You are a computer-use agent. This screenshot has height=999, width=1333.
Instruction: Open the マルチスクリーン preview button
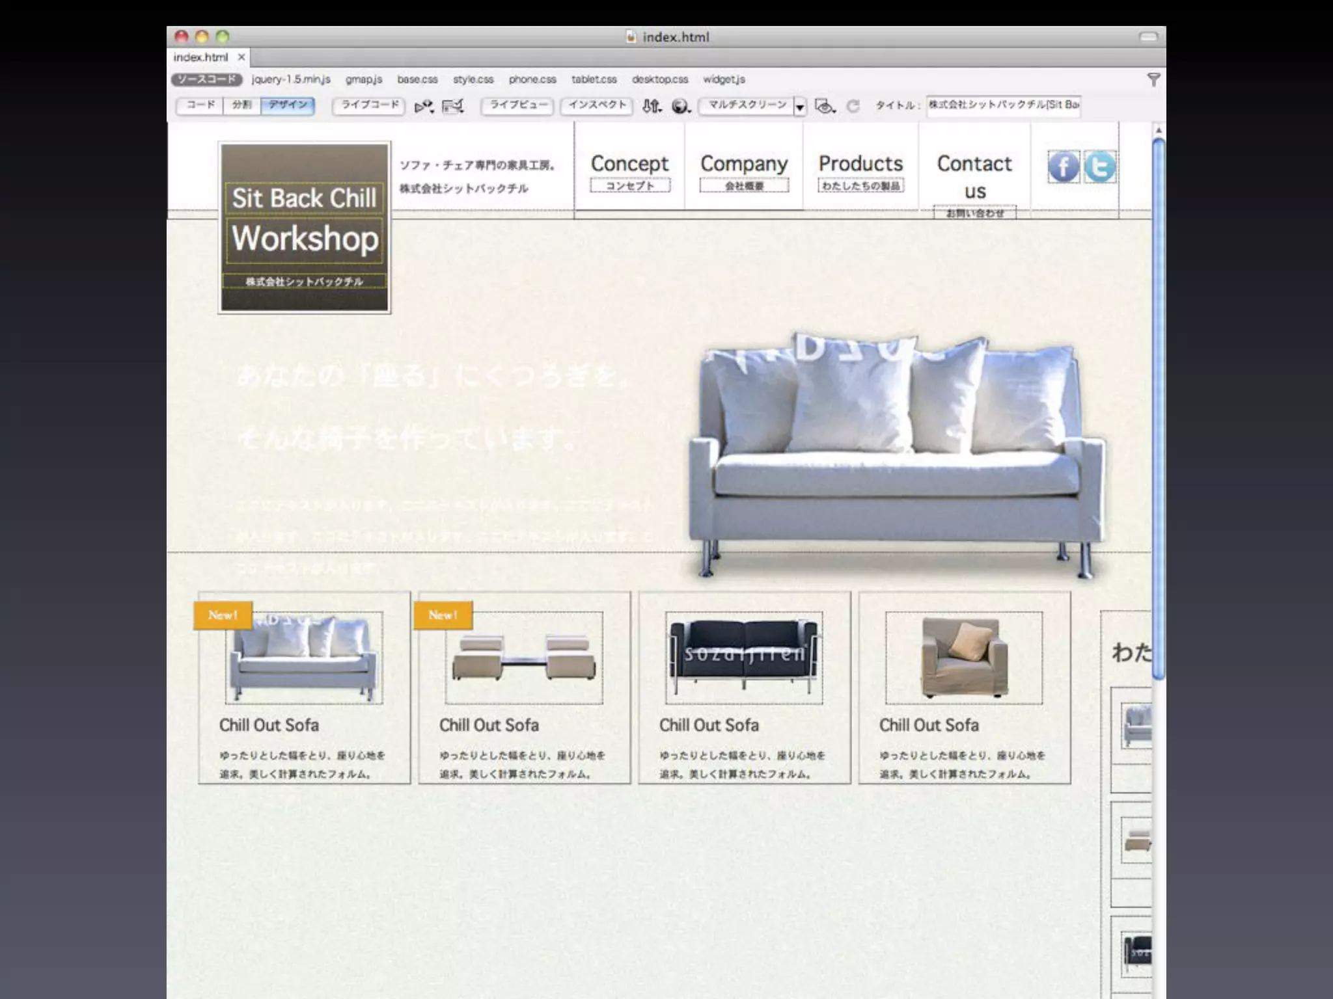tap(746, 105)
